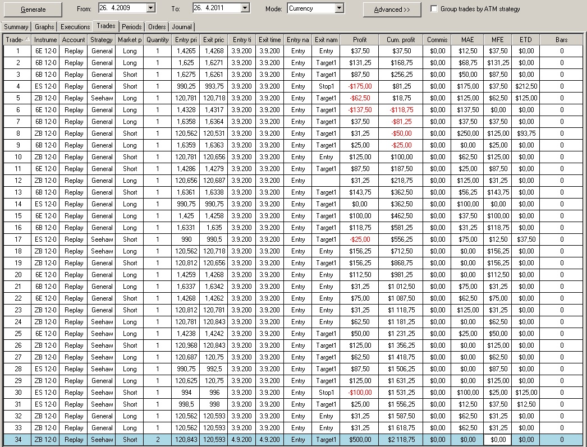The height and width of the screenshot is (447, 587).
Task: Click the Quantity column header
Action: pyautogui.click(x=157, y=40)
